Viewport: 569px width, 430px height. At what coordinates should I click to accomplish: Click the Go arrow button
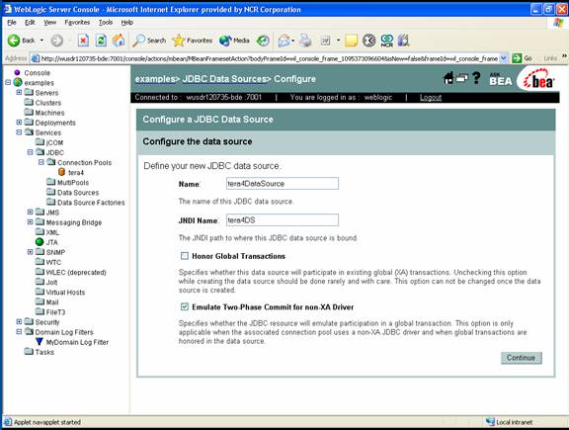[517, 58]
